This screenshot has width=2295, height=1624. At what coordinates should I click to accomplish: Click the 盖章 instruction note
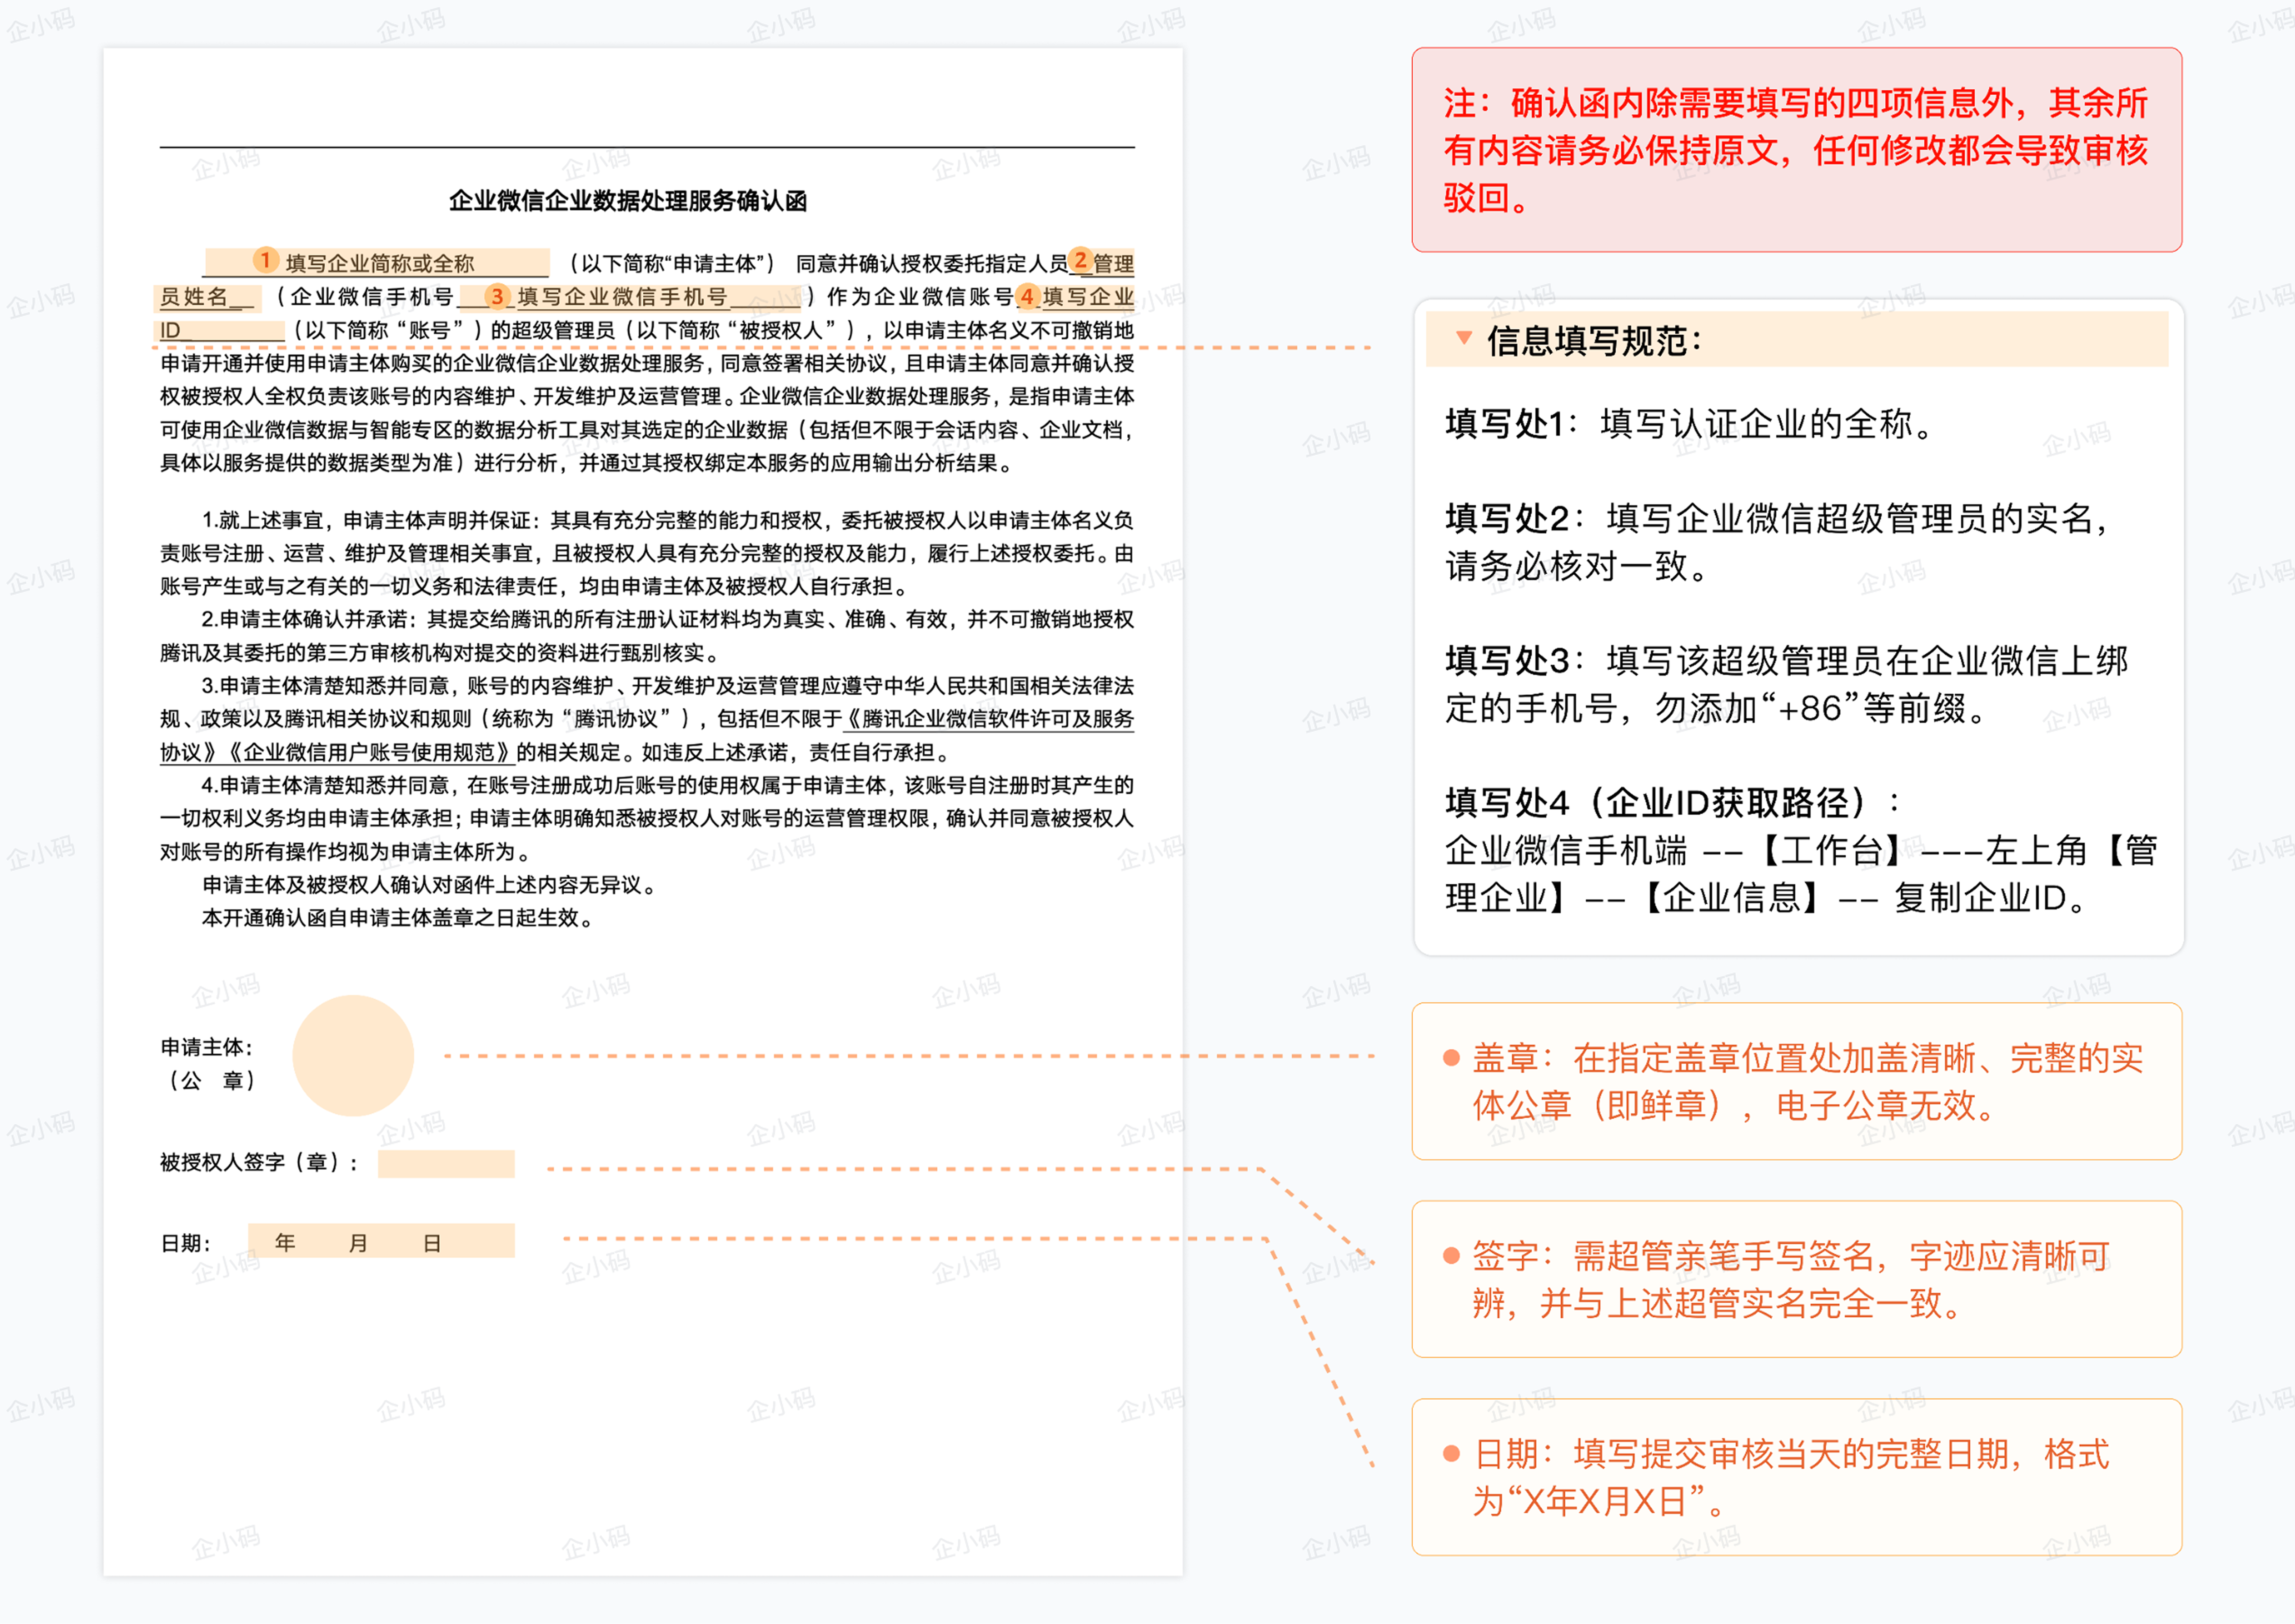(1796, 1081)
